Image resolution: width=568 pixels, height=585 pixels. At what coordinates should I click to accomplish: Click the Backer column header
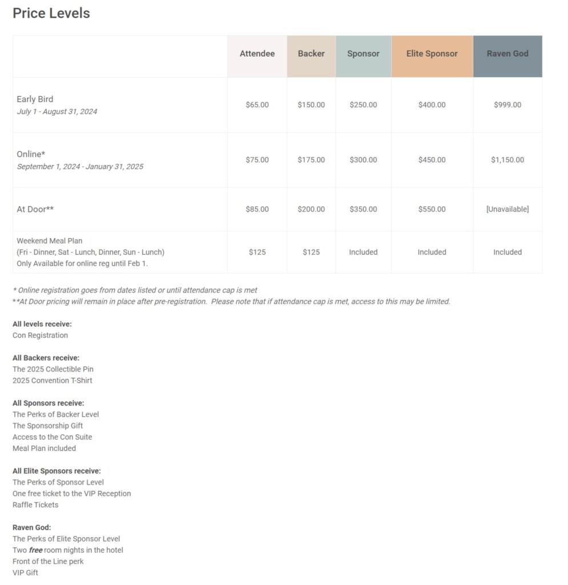tap(311, 54)
